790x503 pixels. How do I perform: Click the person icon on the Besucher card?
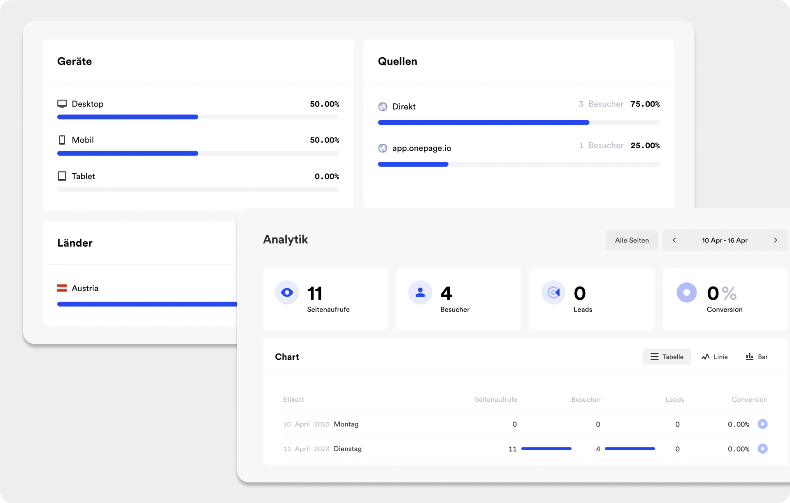pos(420,293)
